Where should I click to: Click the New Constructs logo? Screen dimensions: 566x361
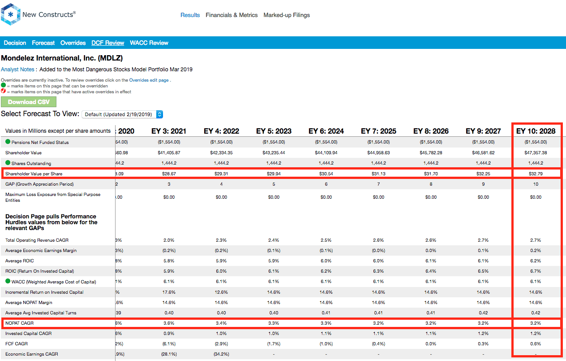[x=39, y=15]
